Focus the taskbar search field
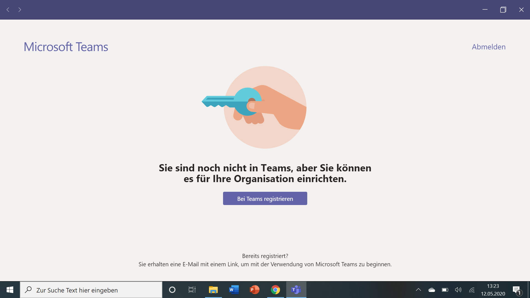This screenshot has width=530, height=298. (x=91, y=290)
